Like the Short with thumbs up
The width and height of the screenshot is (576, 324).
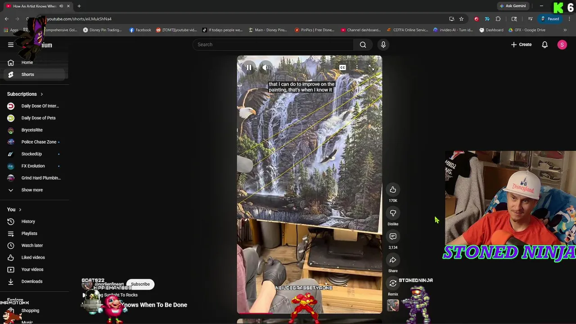pos(393,190)
